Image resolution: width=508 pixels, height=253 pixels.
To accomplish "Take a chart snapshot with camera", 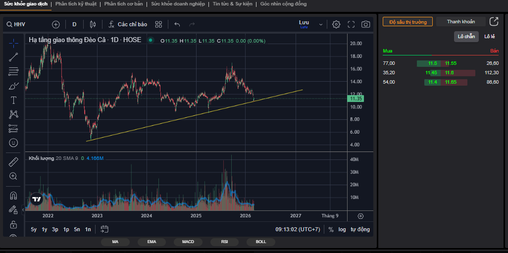I will 366,24.
